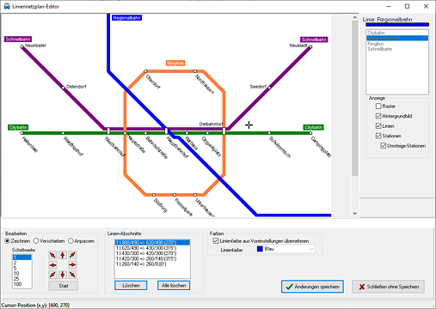Click the blue Regionalbahn color bar
436x309 pixels.
tap(397, 25)
